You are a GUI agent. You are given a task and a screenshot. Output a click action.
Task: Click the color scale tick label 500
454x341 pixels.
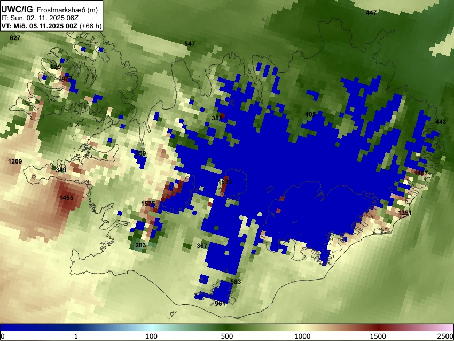pyautogui.click(x=226, y=336)
